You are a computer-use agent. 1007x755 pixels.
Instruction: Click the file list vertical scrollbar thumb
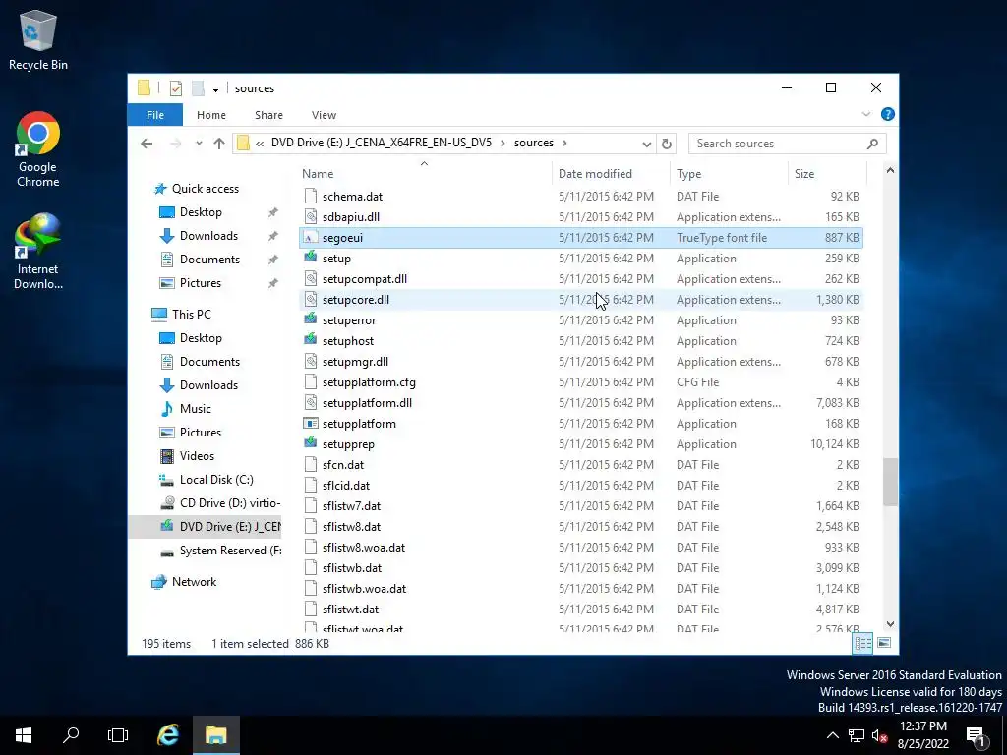pos(890,482)
